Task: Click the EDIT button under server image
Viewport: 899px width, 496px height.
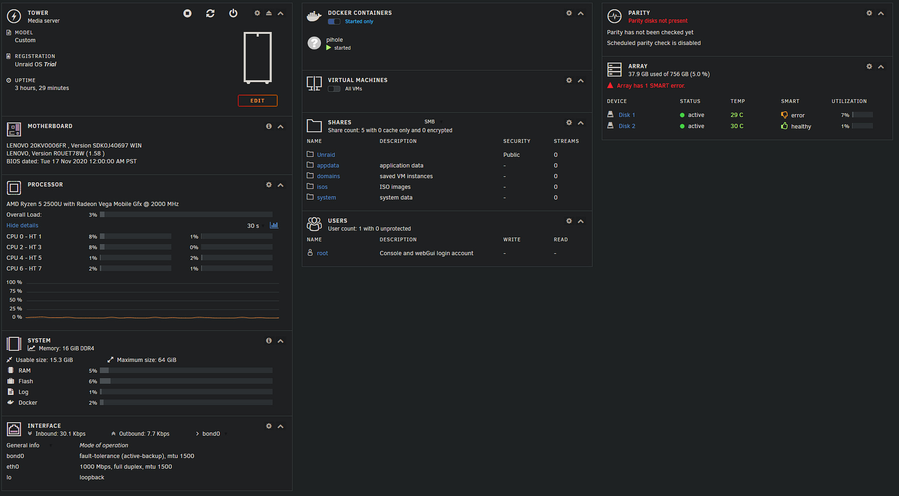Action: [x=258, y=101]
